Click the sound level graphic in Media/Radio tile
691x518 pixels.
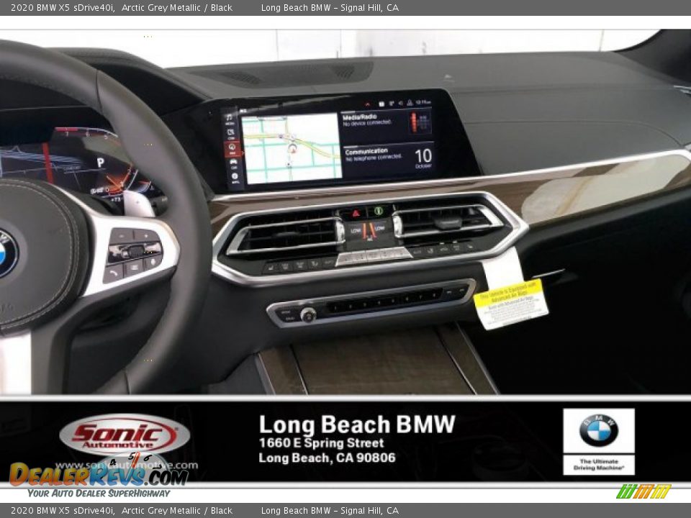click(419, 122)
